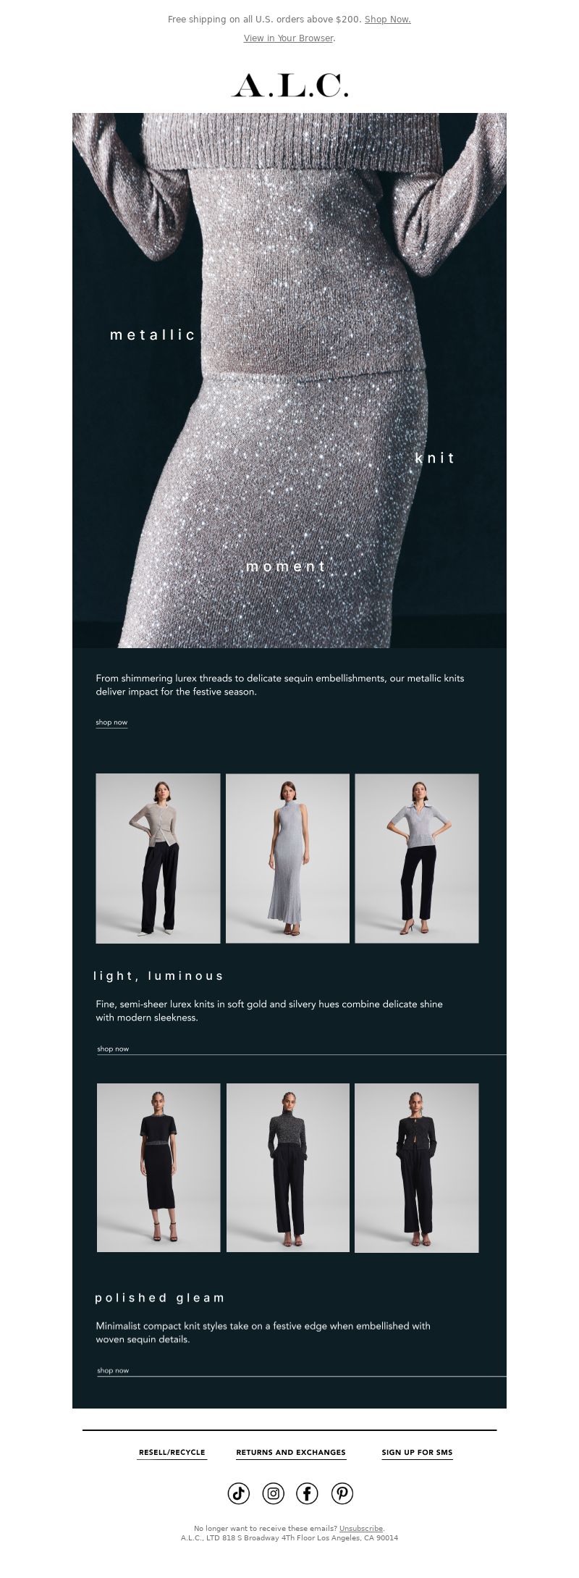Open the TikTok social icon

[239, 1493]
